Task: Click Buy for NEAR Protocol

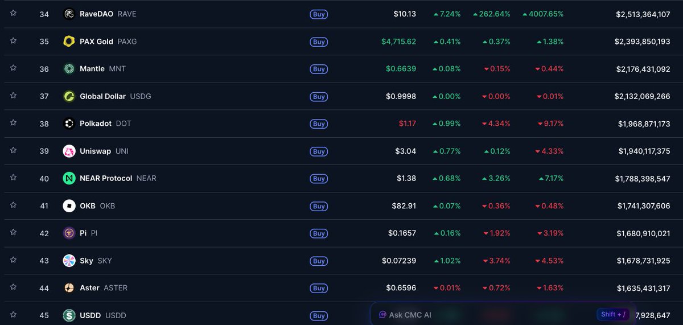Action: pos(319,179)
